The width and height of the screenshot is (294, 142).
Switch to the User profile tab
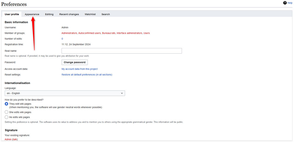click(12, 14)
